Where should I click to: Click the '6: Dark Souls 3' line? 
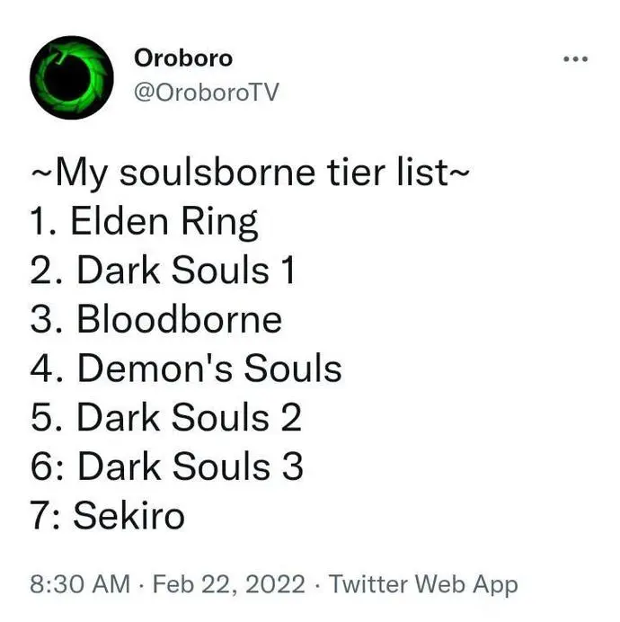pos(166,466)
